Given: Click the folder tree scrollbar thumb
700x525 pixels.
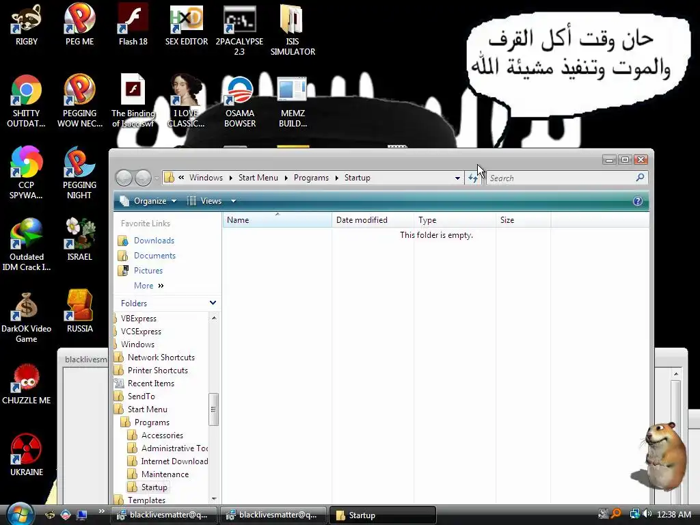Looking at the screenshot, I should pyautogui.click(x=213, y=409).
